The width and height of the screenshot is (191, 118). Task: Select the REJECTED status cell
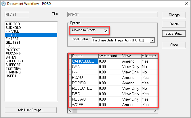click(x=85, y=88)
